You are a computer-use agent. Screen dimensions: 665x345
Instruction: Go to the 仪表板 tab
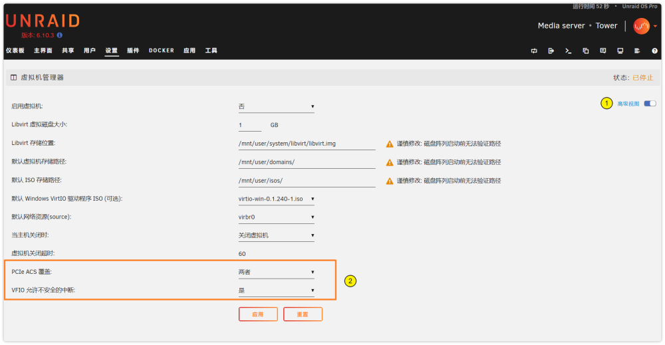coord(15,51)
